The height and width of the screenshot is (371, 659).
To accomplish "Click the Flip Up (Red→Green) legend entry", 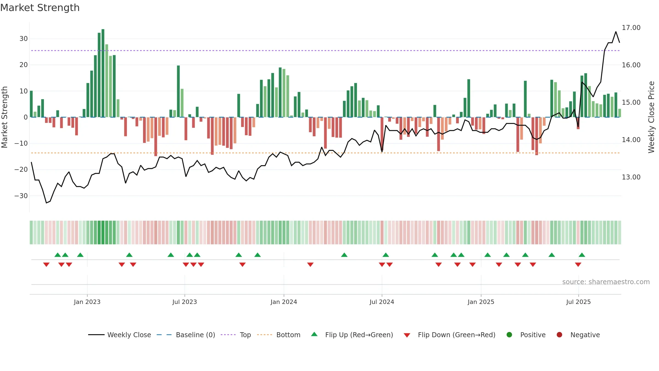I will coord(352,335).
